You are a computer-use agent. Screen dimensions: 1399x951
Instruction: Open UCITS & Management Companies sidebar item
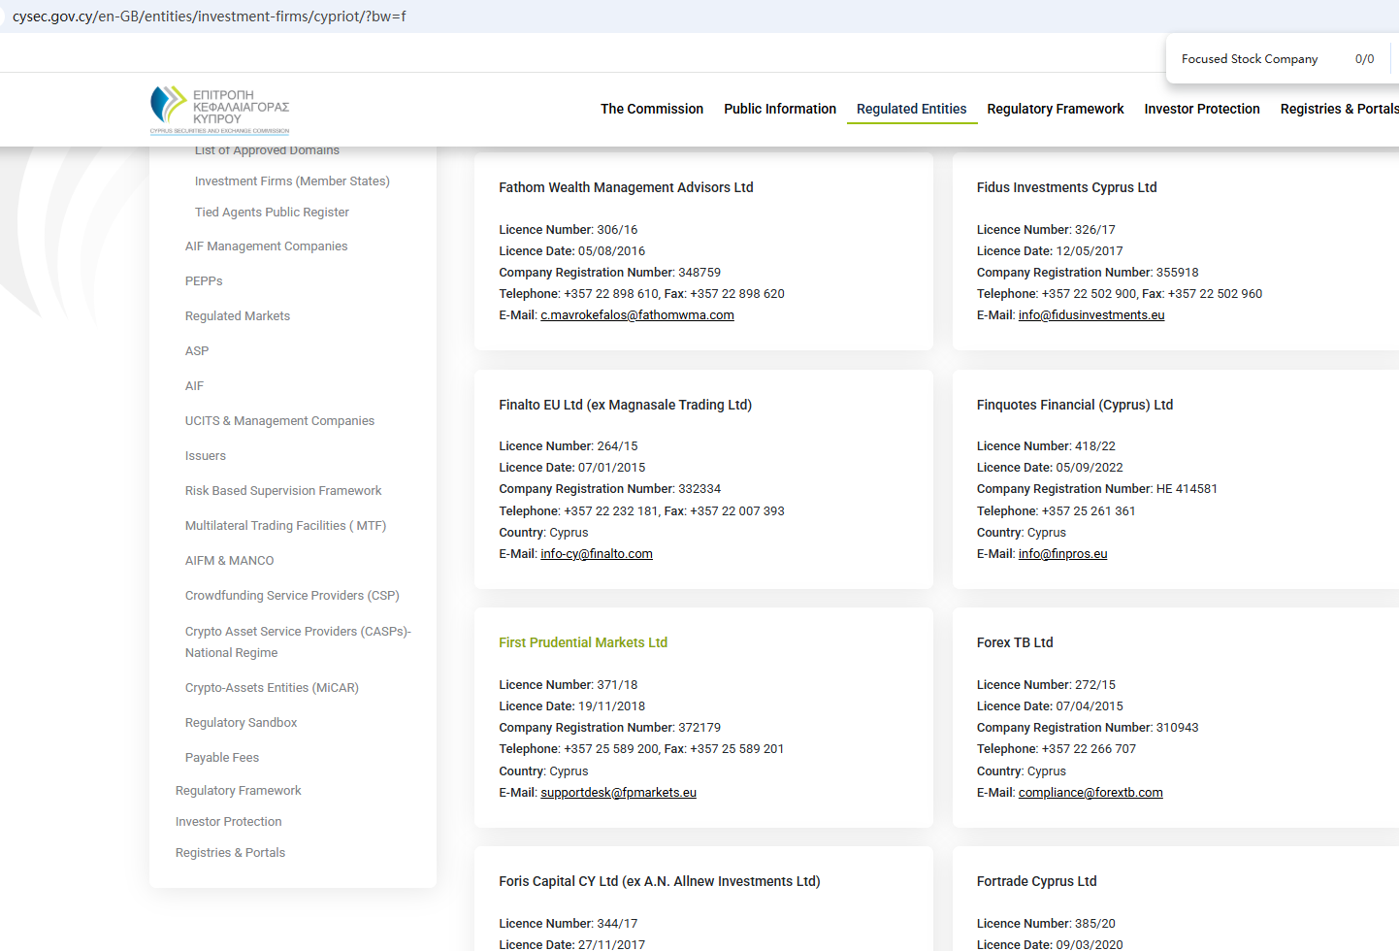[279, 421]
